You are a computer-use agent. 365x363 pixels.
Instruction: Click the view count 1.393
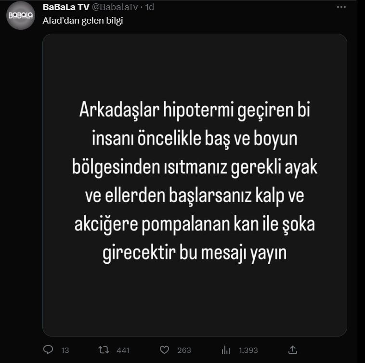pyautogui.click(x=248, y=350)
